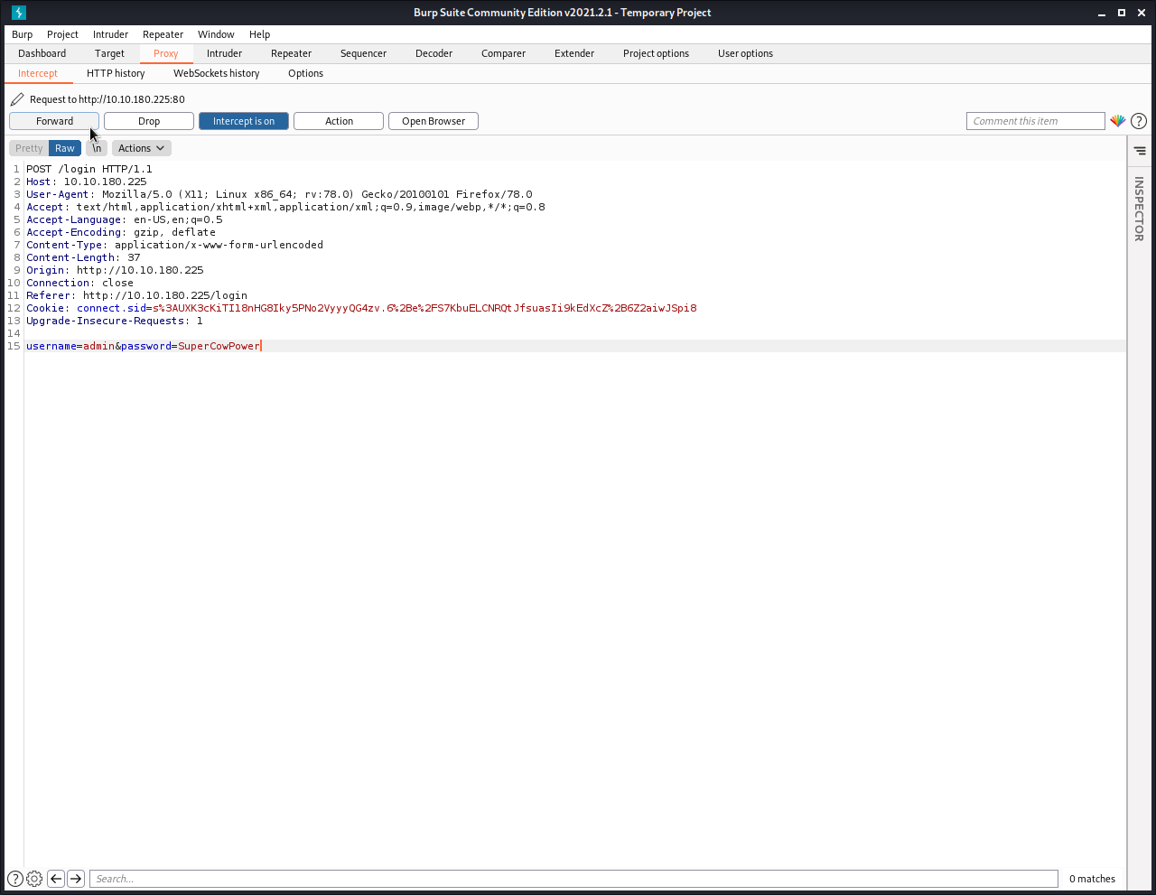This screenshot has width=1156, height=895.
Task: Open the WebSockets history sub-tab
Action: pos(217,73)
